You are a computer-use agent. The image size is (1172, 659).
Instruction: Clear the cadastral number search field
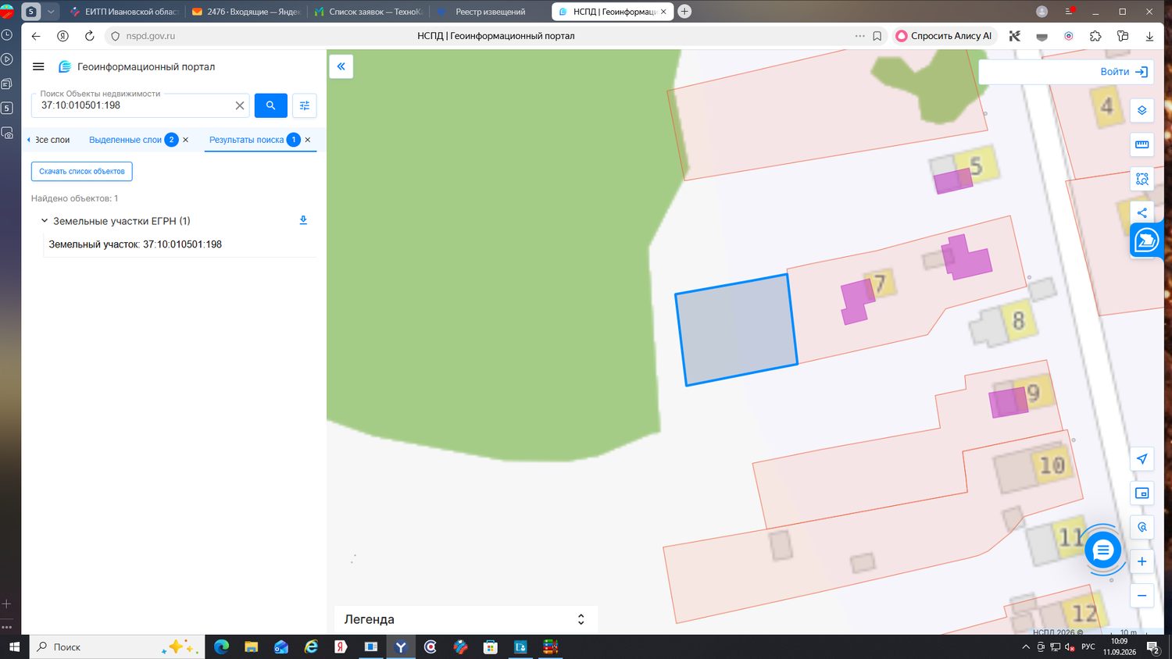tap(240, 105)
